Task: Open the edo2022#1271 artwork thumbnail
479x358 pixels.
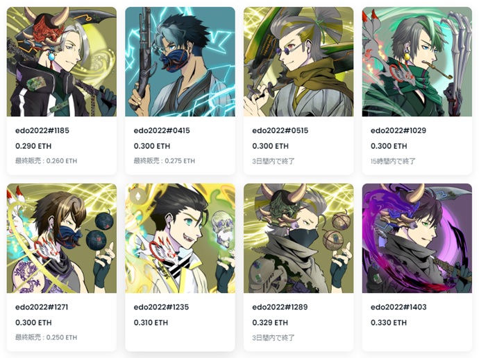Action: 62,238
